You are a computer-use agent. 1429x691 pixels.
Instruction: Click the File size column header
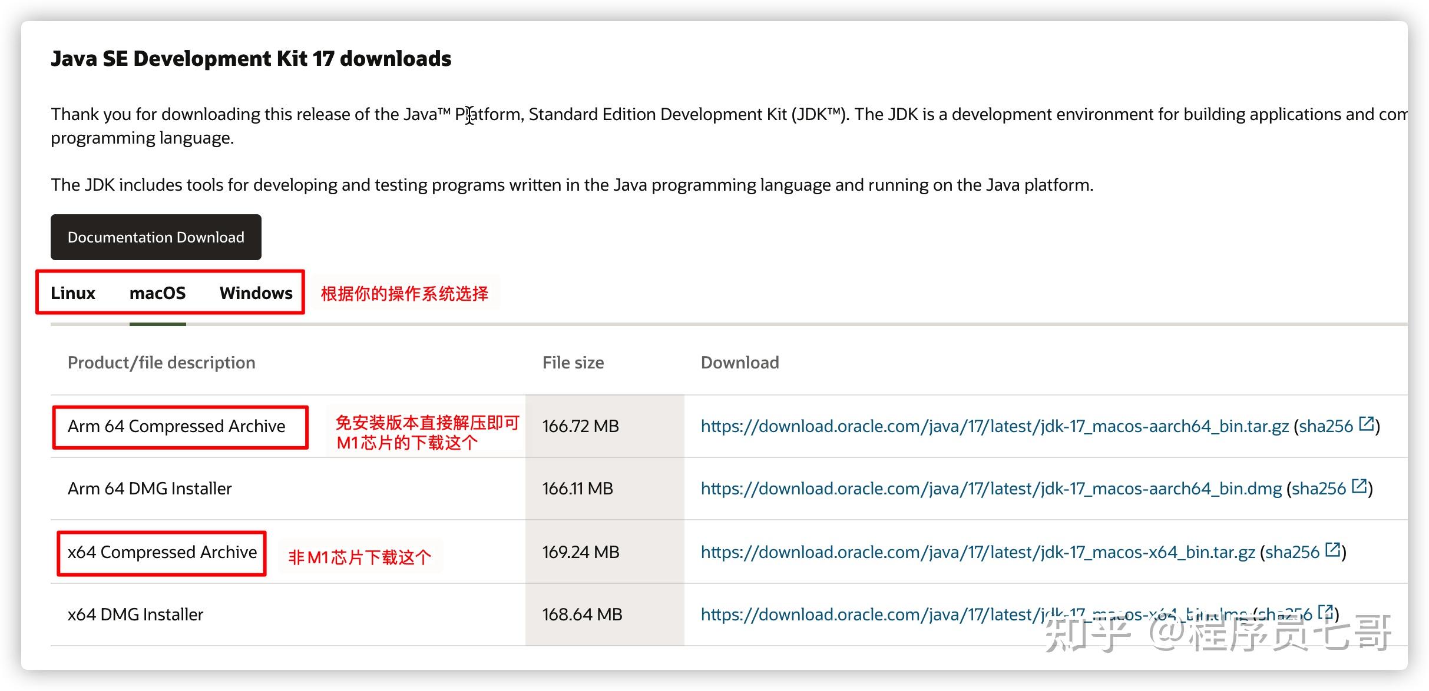click(x=573, y=362)
